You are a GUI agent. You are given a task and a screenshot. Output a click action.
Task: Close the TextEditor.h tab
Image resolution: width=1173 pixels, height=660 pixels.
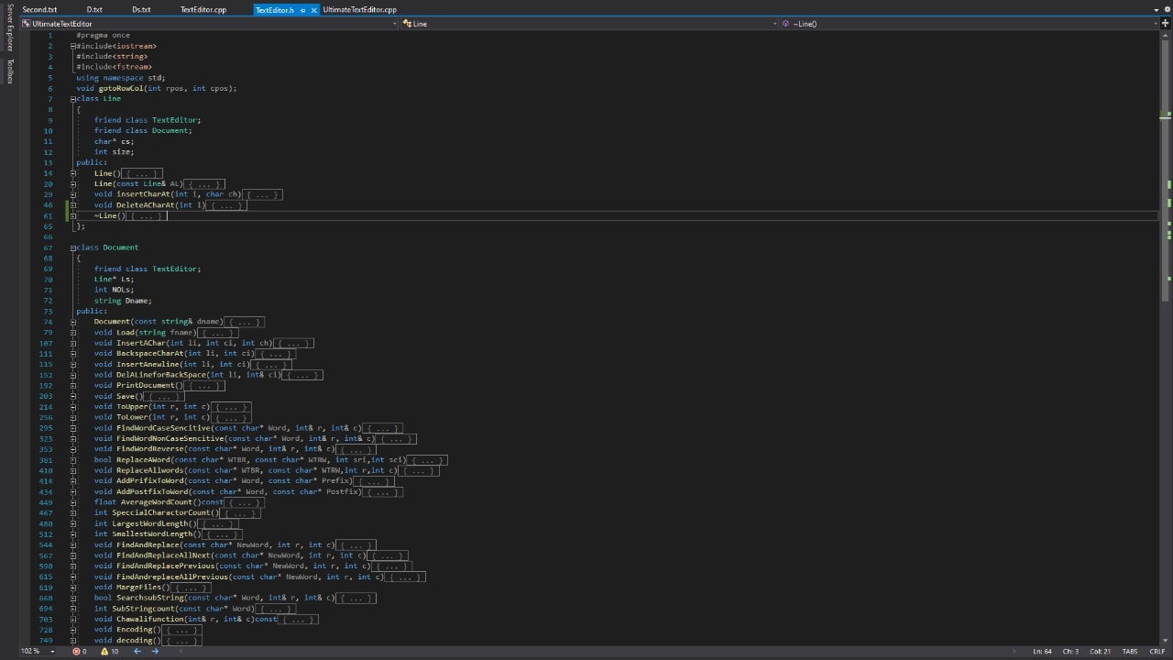coord(313,10)
